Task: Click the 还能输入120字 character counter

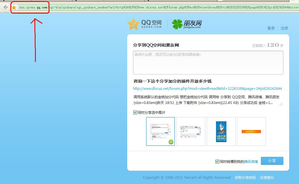Action: click(267, 45)
